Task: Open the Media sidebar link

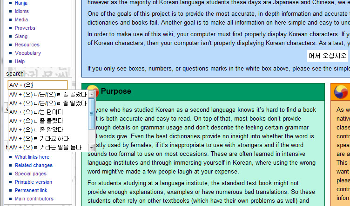Action: point(21,19)
